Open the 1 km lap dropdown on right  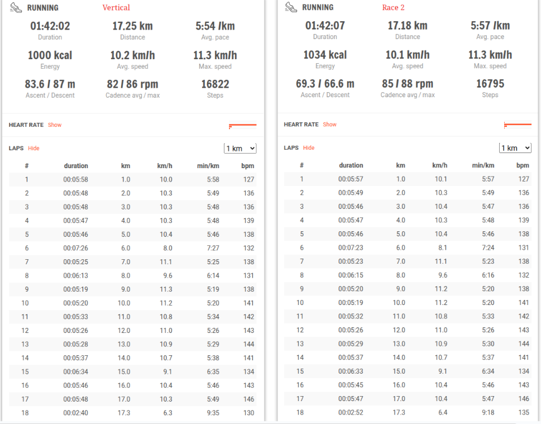[x=515, y=148]
